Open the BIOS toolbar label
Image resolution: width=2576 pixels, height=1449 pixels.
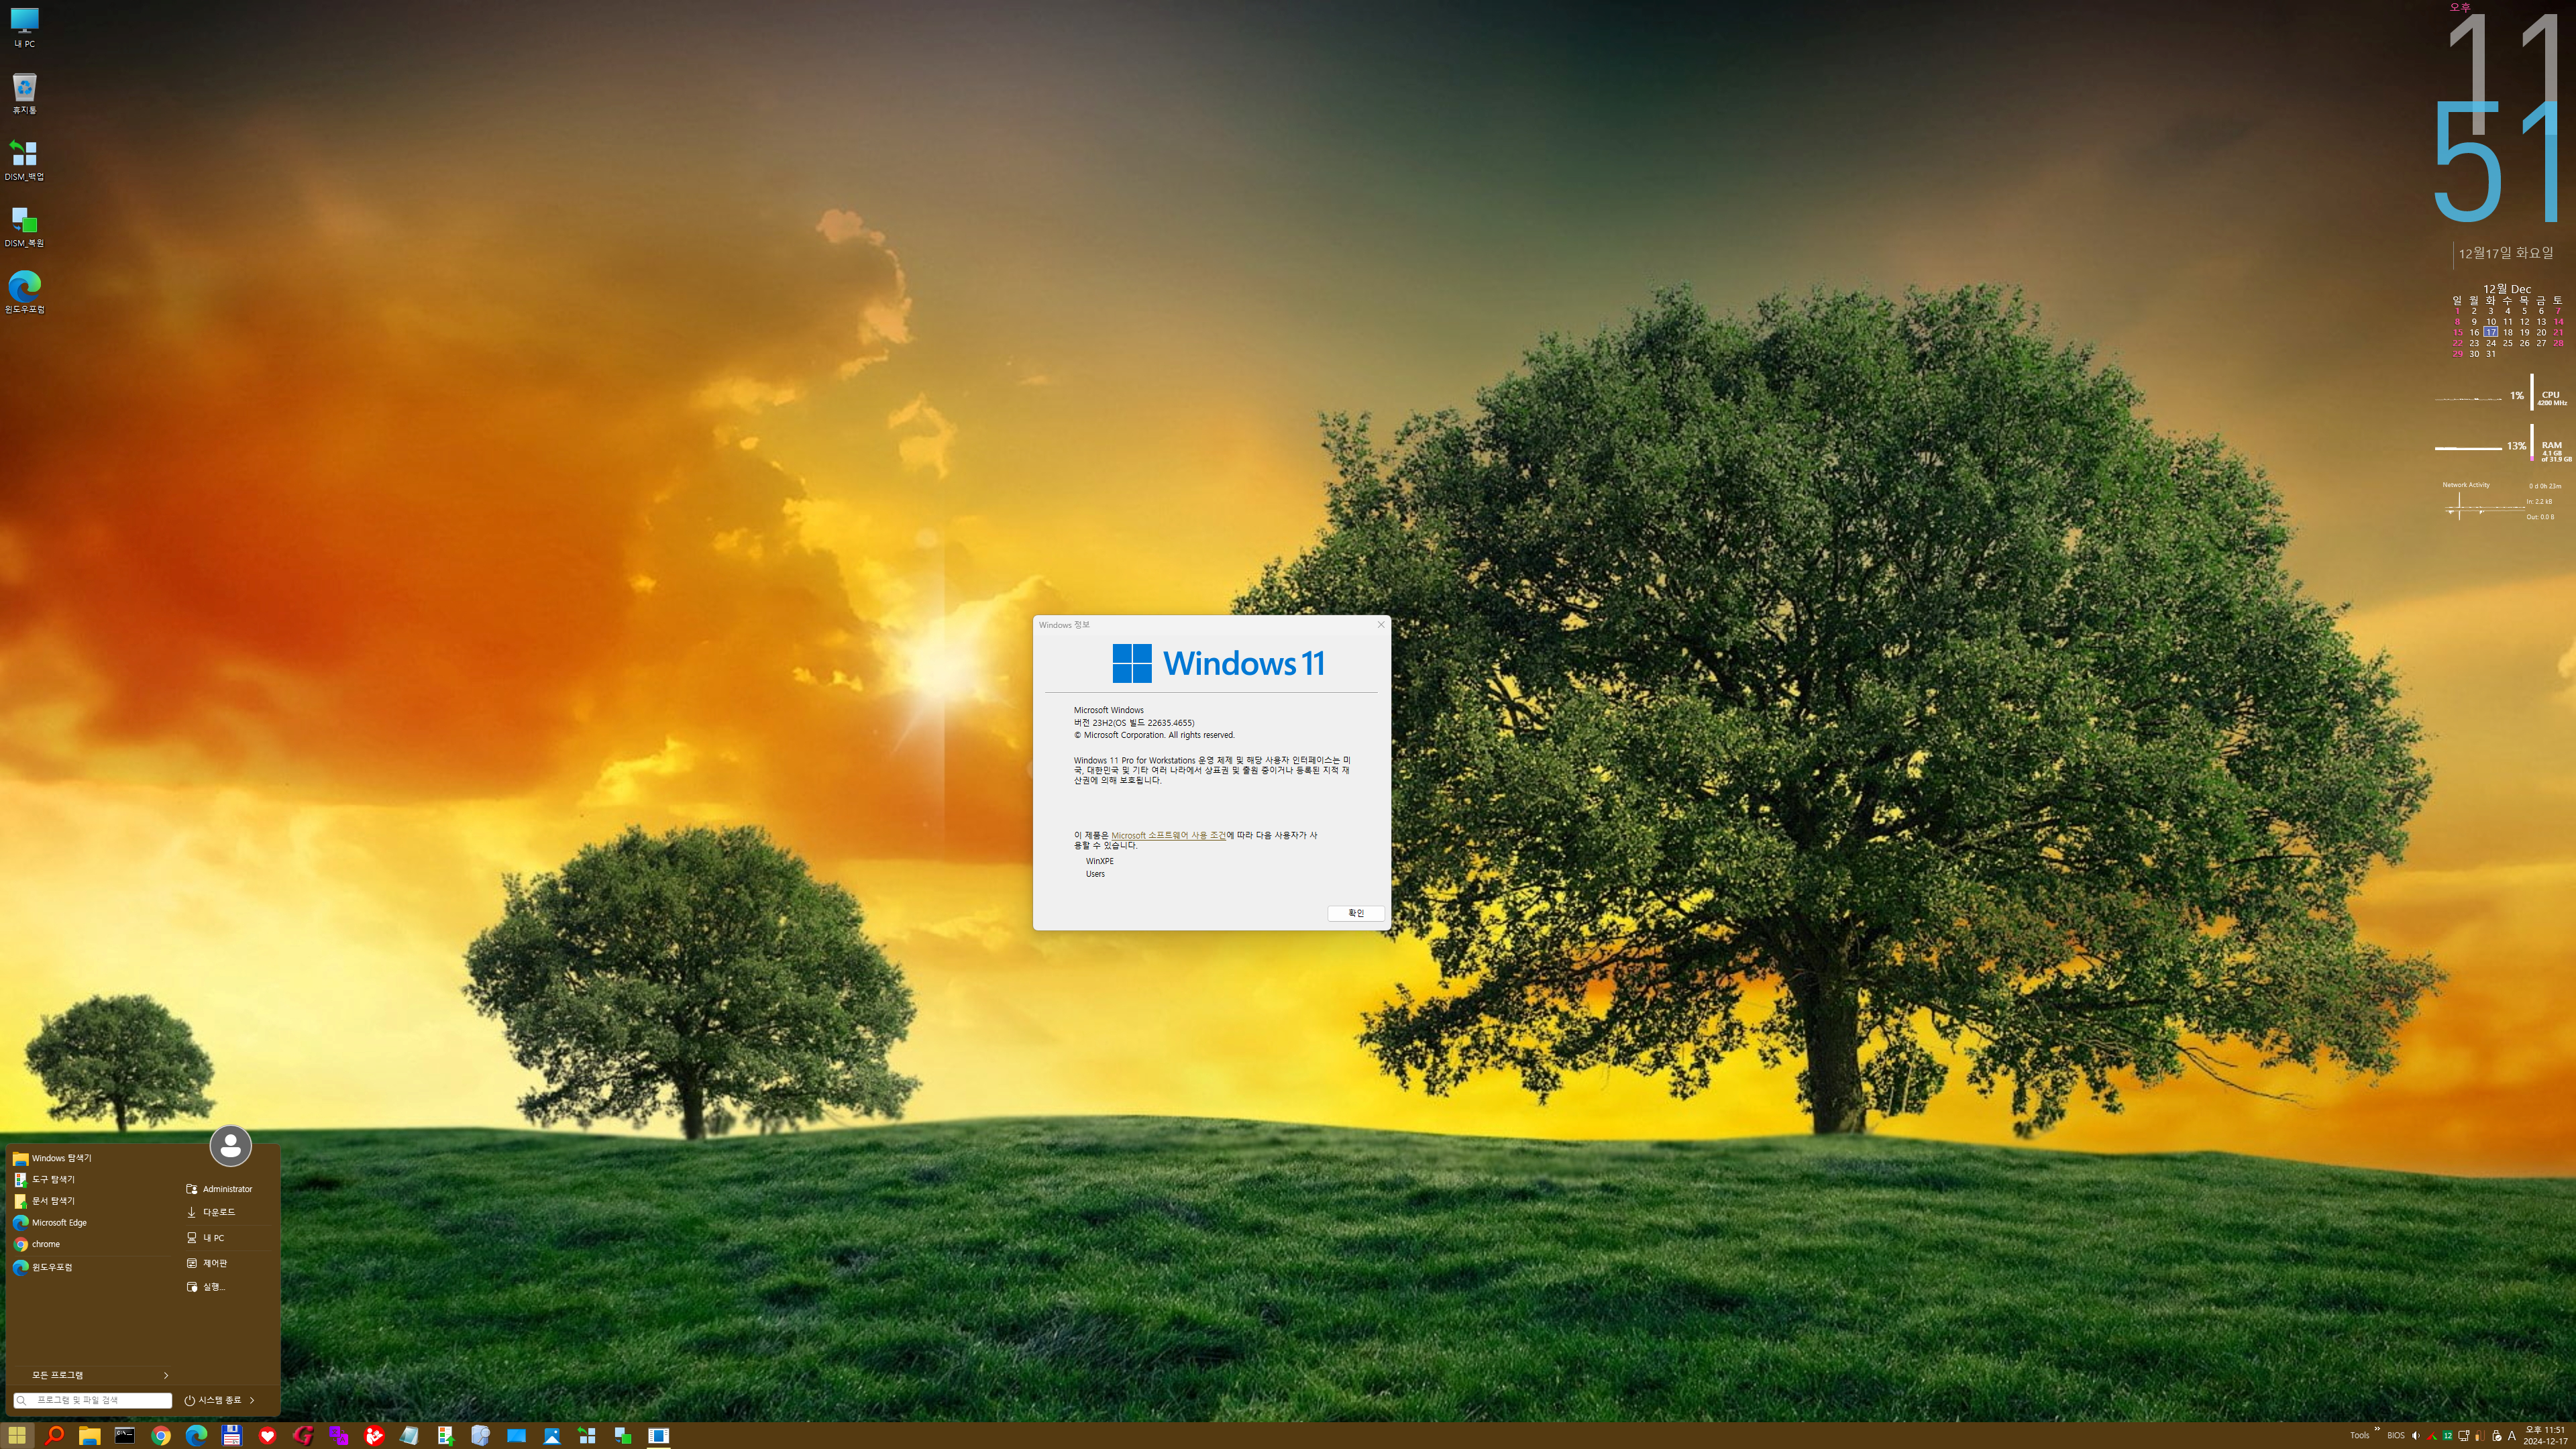[x=2396, y=1436]
